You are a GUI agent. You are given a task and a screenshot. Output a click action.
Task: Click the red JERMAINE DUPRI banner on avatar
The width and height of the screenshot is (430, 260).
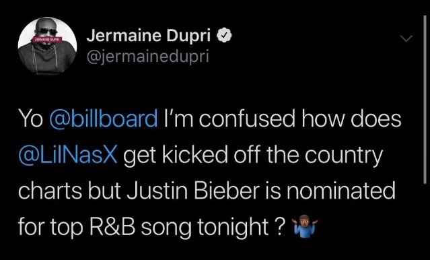[46, 40]
